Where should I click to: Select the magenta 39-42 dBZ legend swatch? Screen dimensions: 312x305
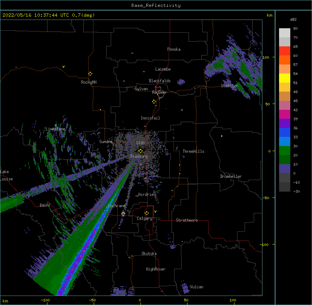pyautogui.click(x=284, y=114)
